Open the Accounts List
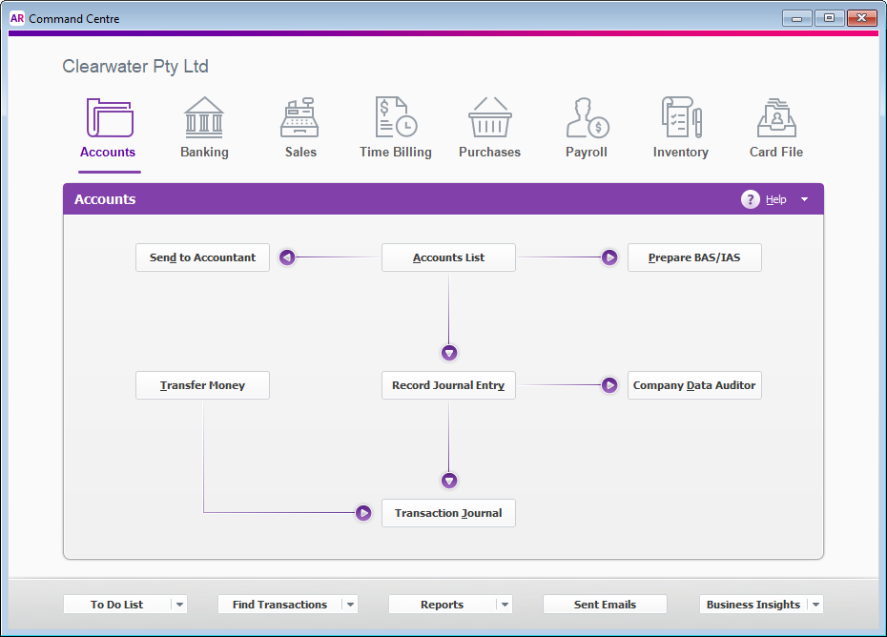The image size is (887, 637). pos(448,257)
